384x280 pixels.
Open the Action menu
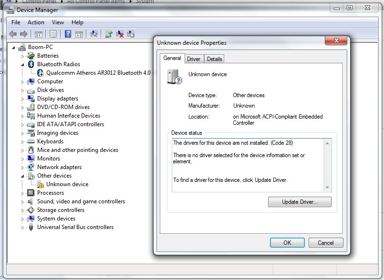point(36,22)
